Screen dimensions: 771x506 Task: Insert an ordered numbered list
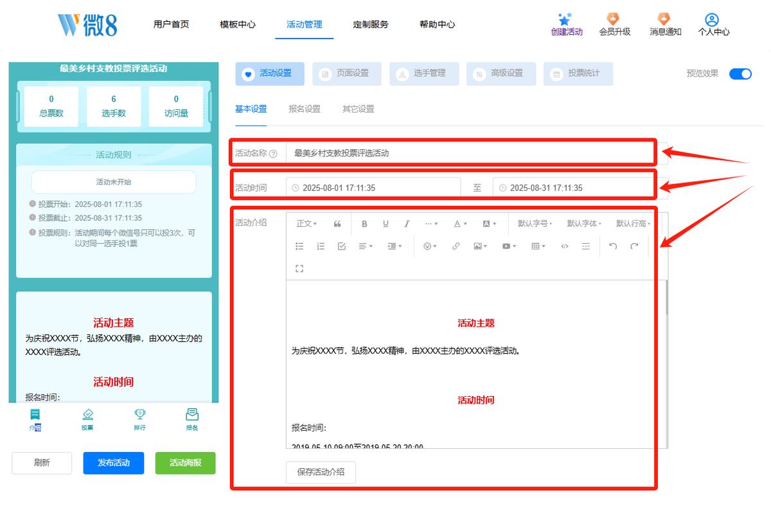pyautogui.click(x=321, y=246)
